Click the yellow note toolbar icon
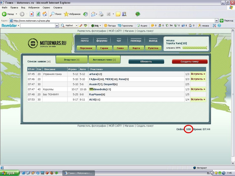The width and height of the screenshot is (235, 176). tap(118, 14)
